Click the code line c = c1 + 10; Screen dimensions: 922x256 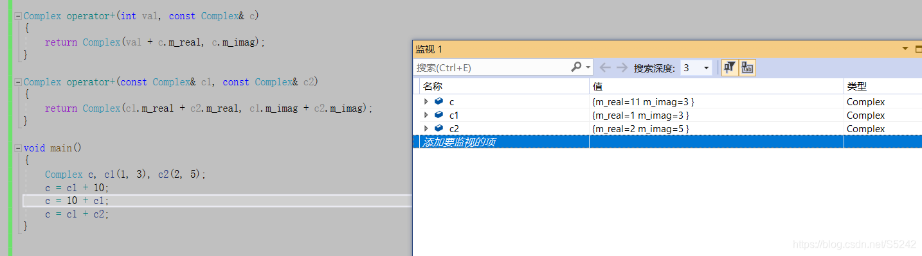77,187
